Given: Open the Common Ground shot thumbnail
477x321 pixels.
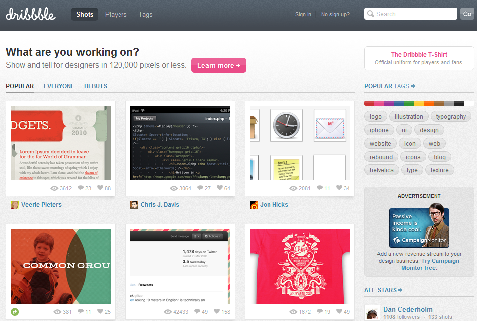Looking at the screenshot, I should coord(61,266).
